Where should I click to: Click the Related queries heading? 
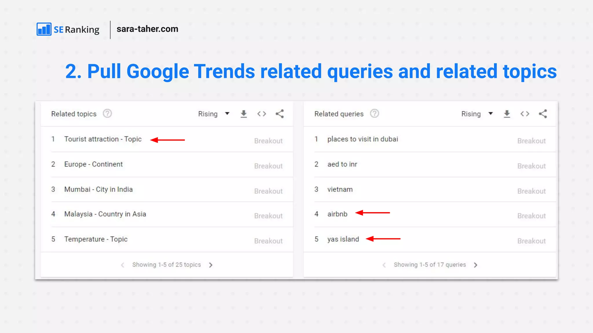[x=339, y=114]
